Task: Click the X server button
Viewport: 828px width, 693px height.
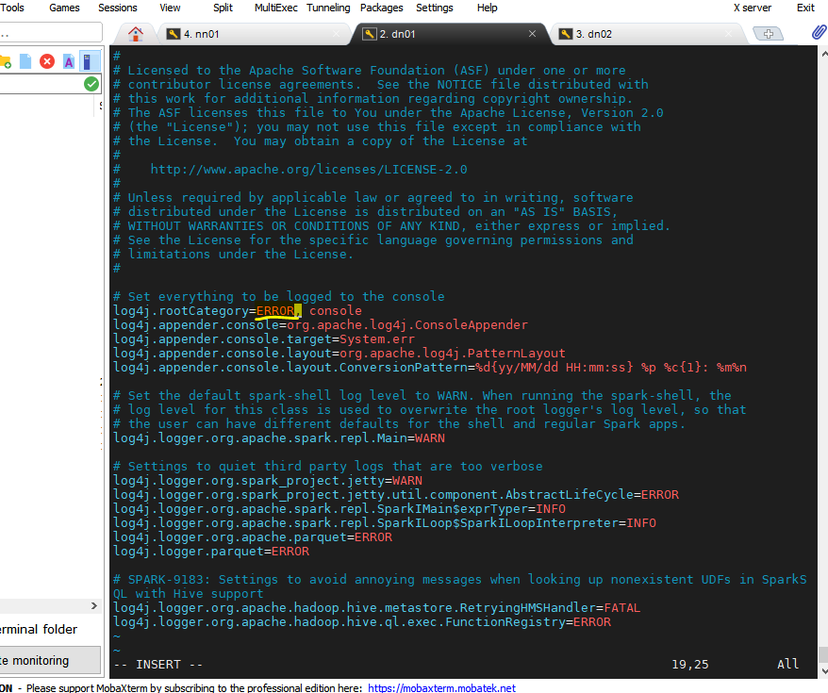Action: (753, 8)
